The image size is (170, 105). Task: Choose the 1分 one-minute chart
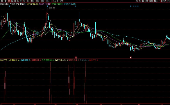24,1
